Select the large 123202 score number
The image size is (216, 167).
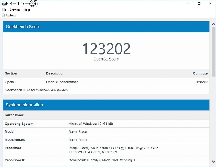106,49
